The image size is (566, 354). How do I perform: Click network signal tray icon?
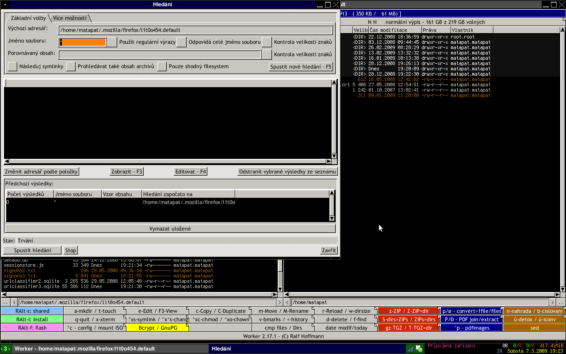coord(410,349)
